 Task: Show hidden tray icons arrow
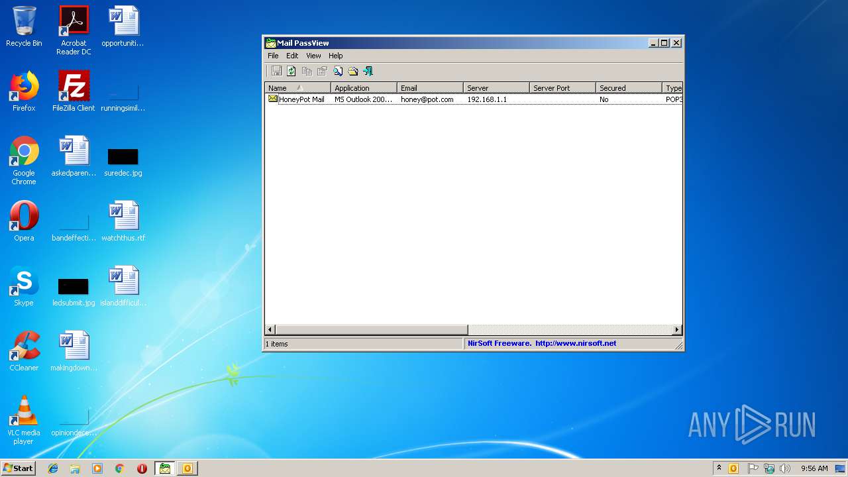coord(719,468)
